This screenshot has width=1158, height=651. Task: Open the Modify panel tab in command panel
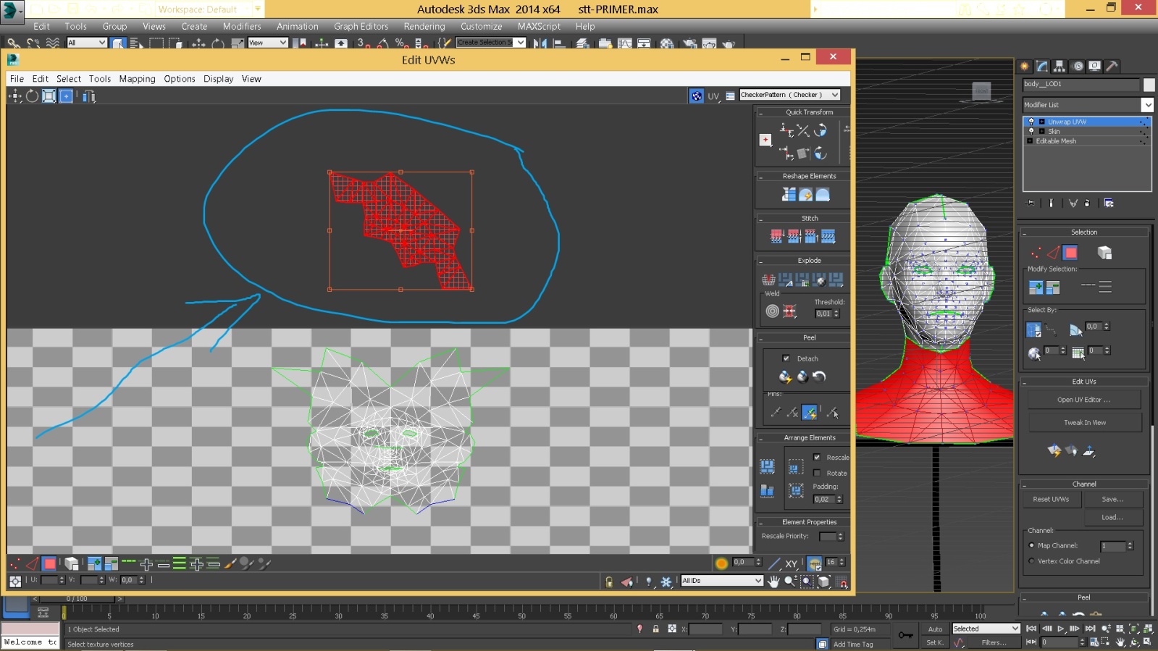[1042, 67]
